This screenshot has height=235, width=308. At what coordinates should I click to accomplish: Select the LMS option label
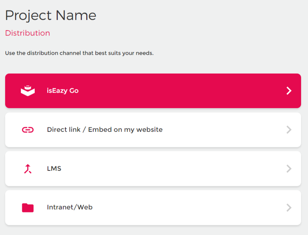coord(54,169)
